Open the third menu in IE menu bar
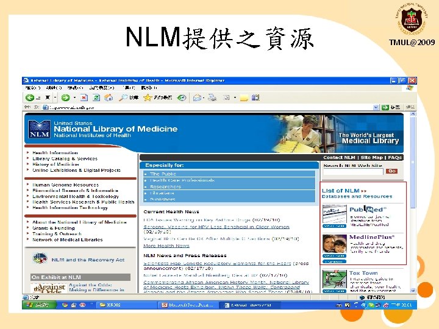Viewport: 439px width, 329px height. click(x=75, y=88)
